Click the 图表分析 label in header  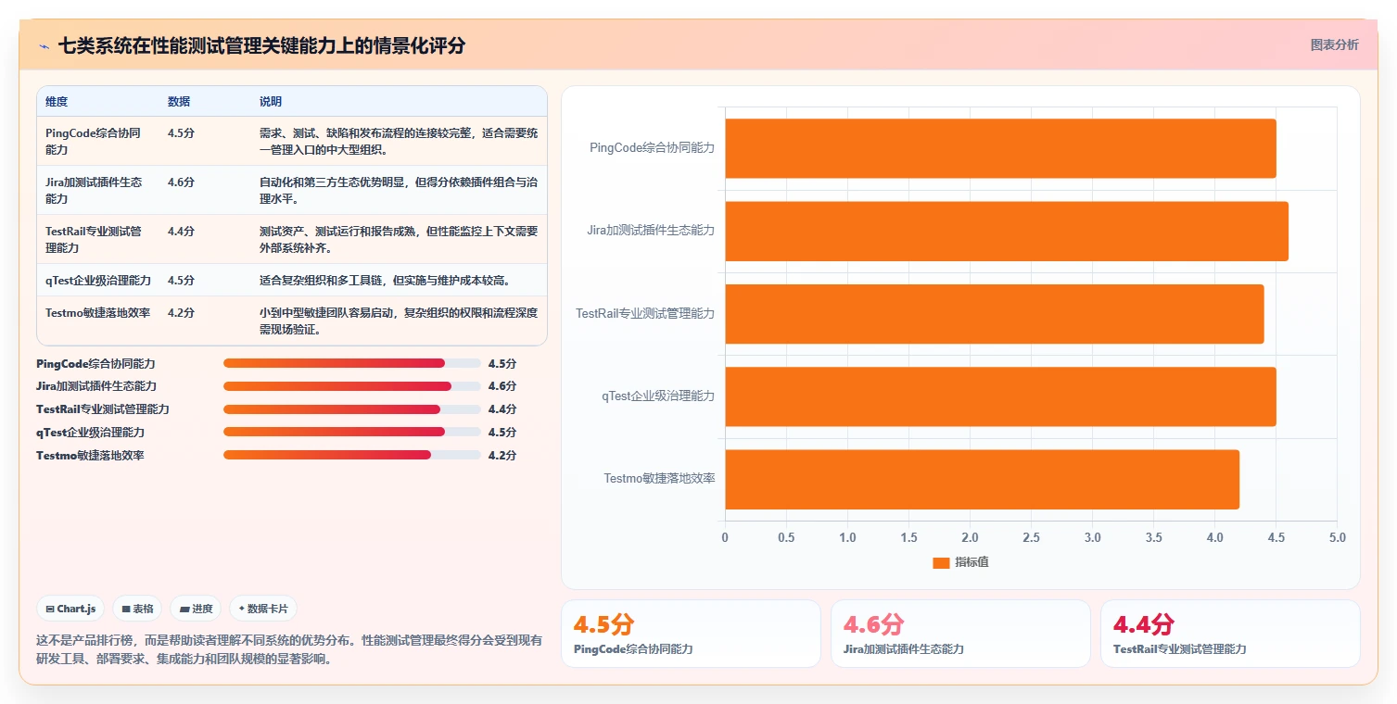pos(1334,44)
